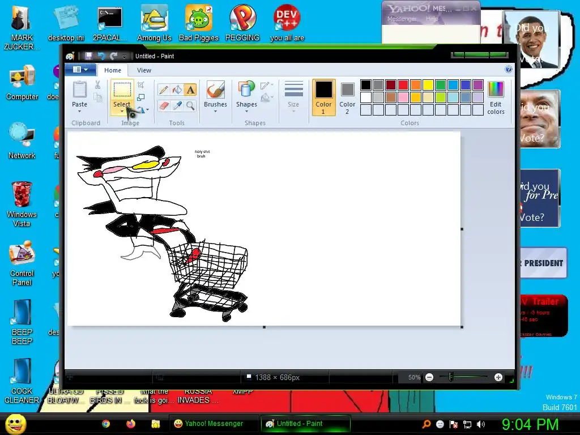Open Paint Help question mark icon
Image resolution: width=580 pixels, height=435 pixels.
point(509,69)
